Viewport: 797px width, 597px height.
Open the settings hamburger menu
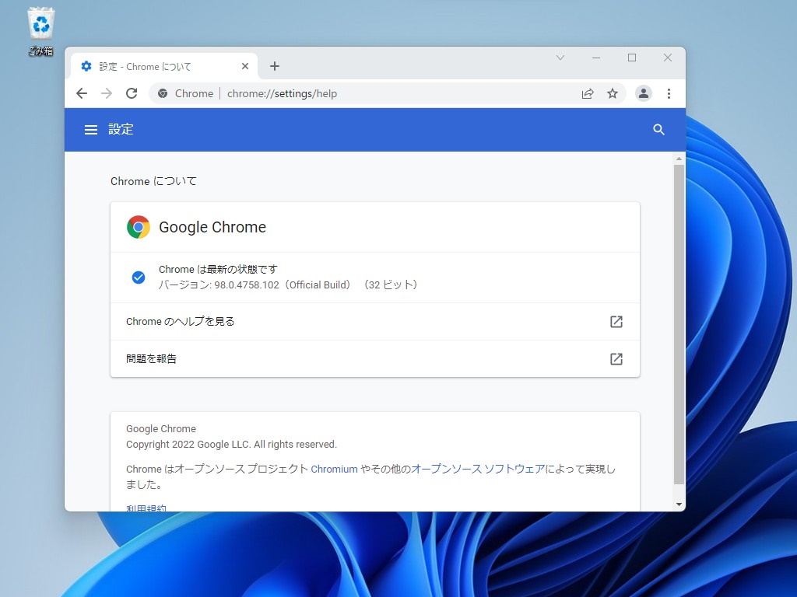91,129
